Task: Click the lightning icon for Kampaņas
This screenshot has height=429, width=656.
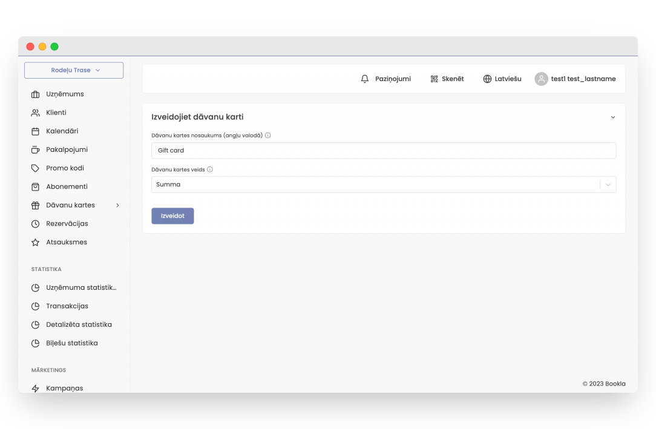Action: (35, 388)
